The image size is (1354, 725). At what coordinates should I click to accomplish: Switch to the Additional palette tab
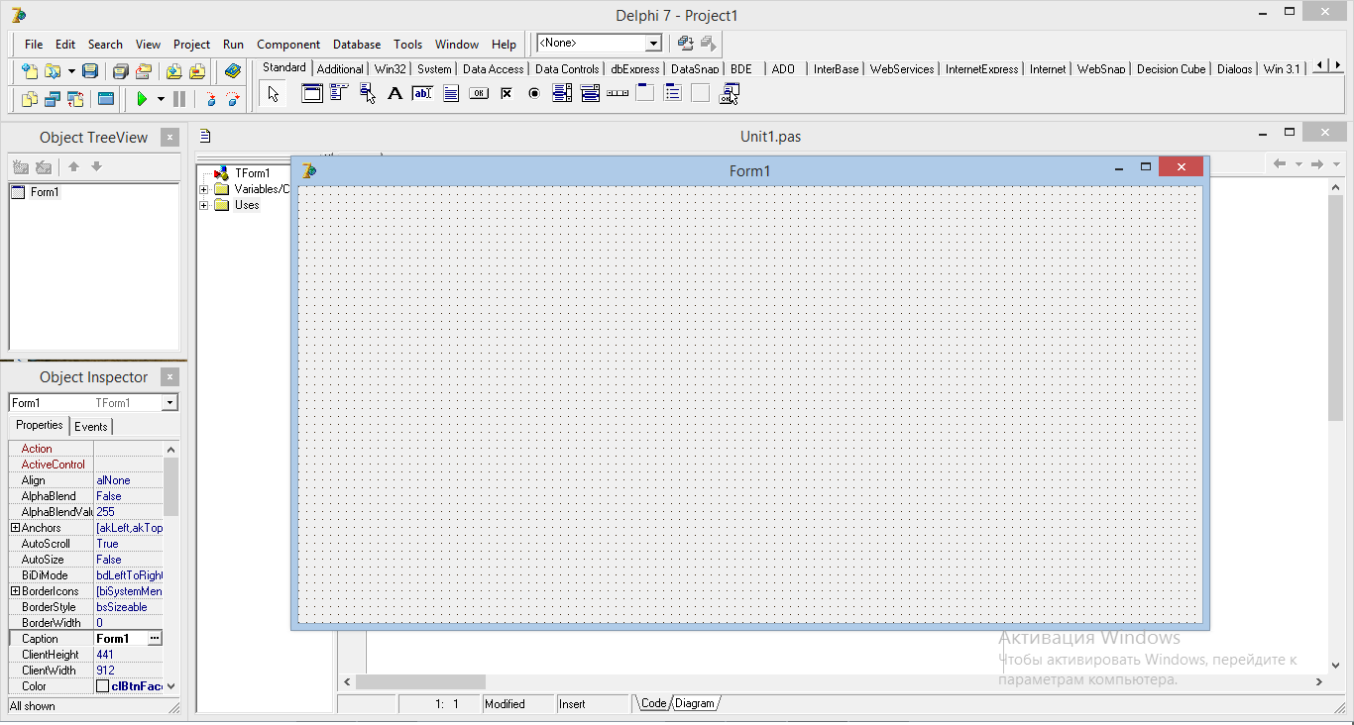(340, 69)
